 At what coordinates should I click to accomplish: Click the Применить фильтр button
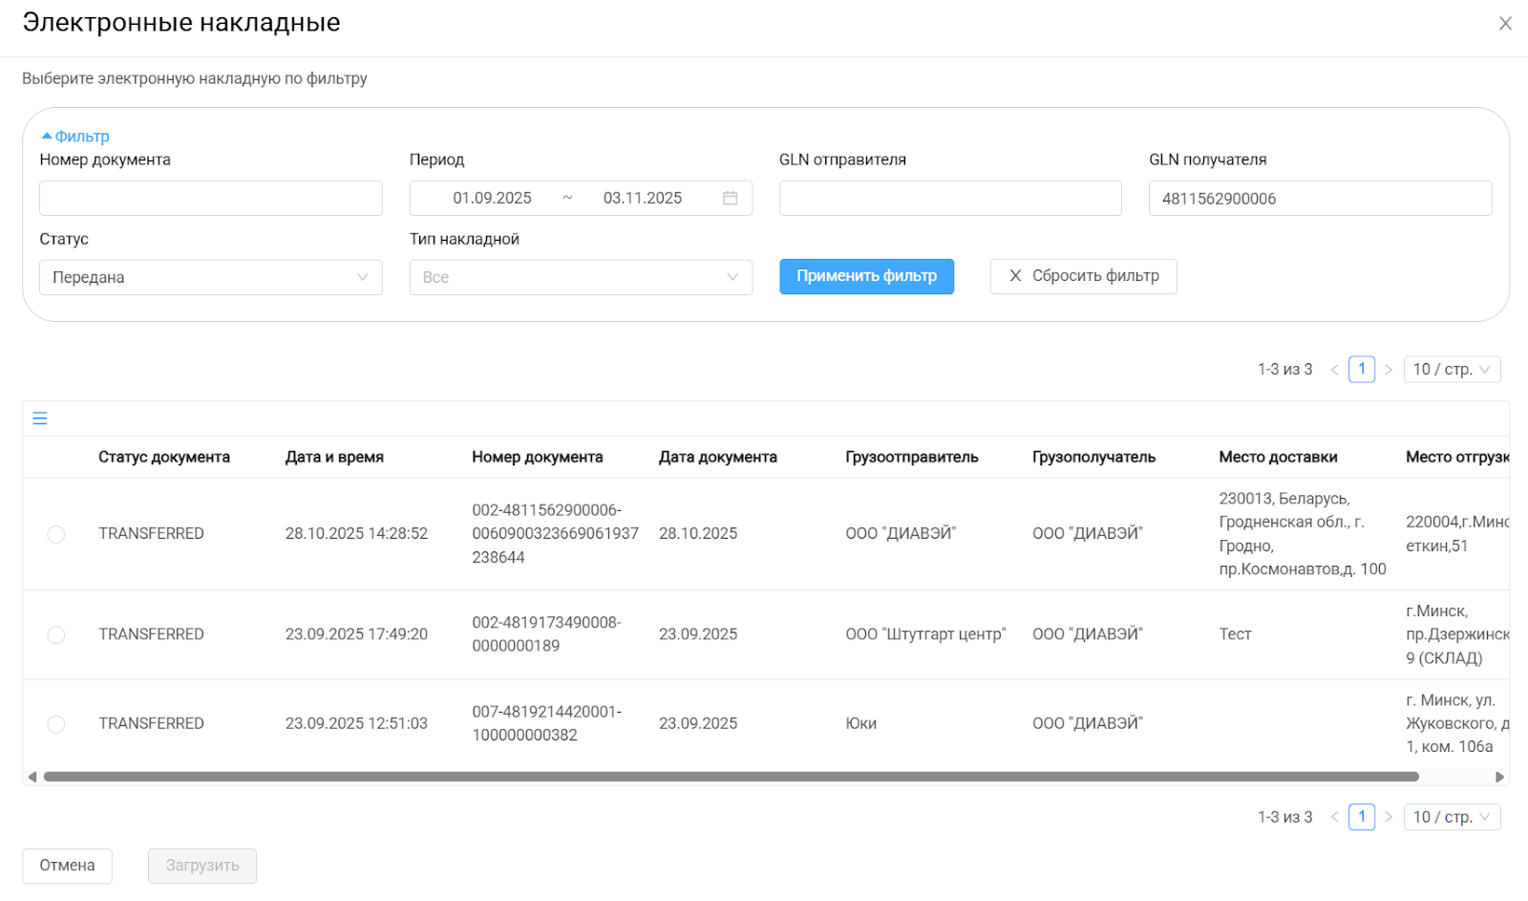866,276
